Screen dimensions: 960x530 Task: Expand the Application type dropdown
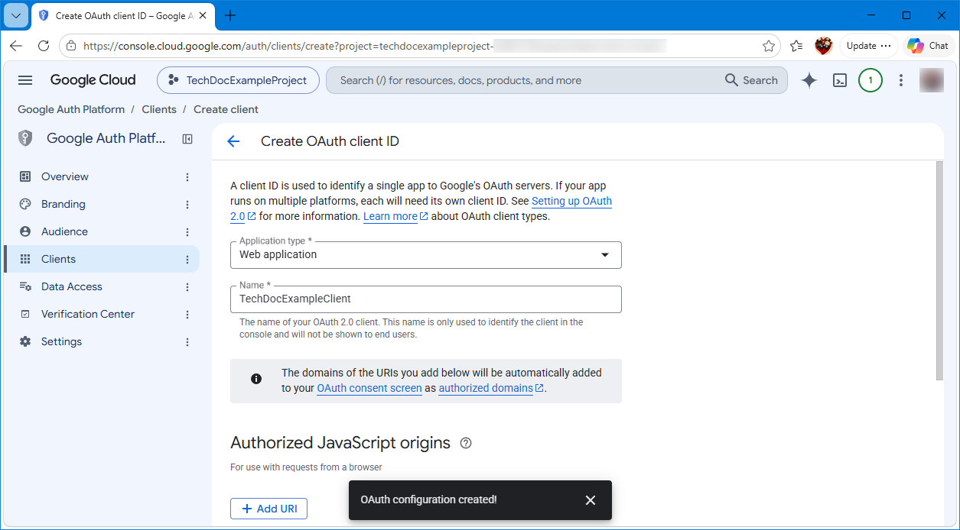[426, 255]
